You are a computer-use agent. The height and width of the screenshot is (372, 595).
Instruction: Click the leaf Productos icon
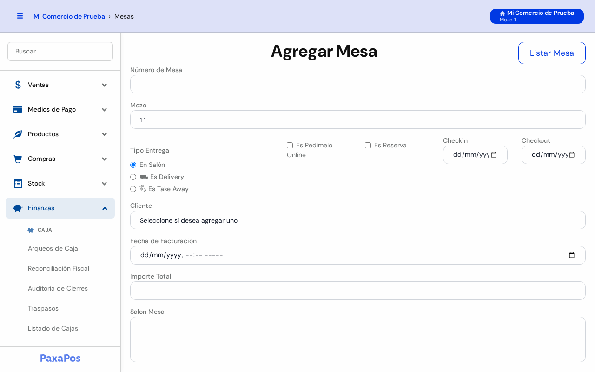click(18, 134)
